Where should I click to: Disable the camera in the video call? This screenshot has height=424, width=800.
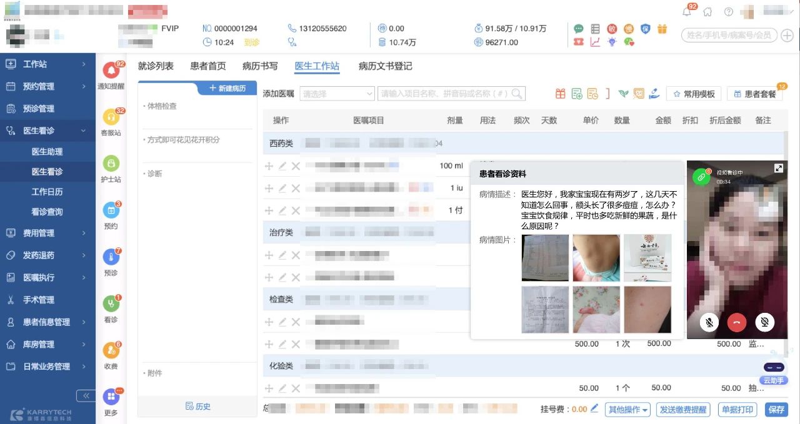764,323
